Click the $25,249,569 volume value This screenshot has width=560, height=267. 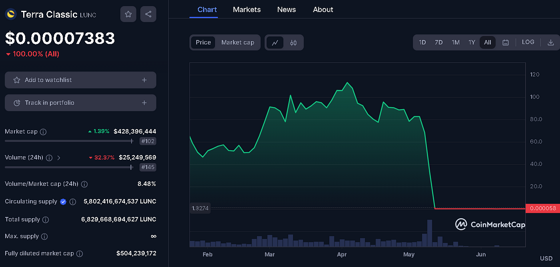tap(137, 158)
